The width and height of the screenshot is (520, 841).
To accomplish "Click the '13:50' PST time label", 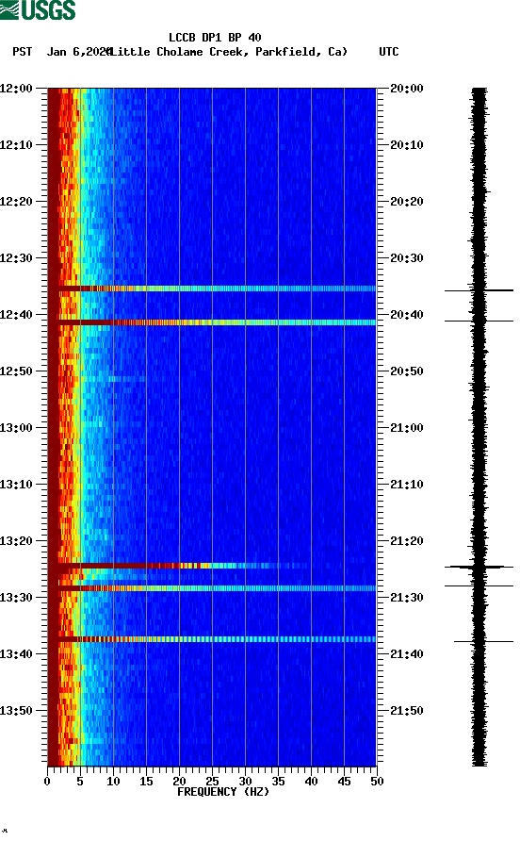I will [17, 711].
